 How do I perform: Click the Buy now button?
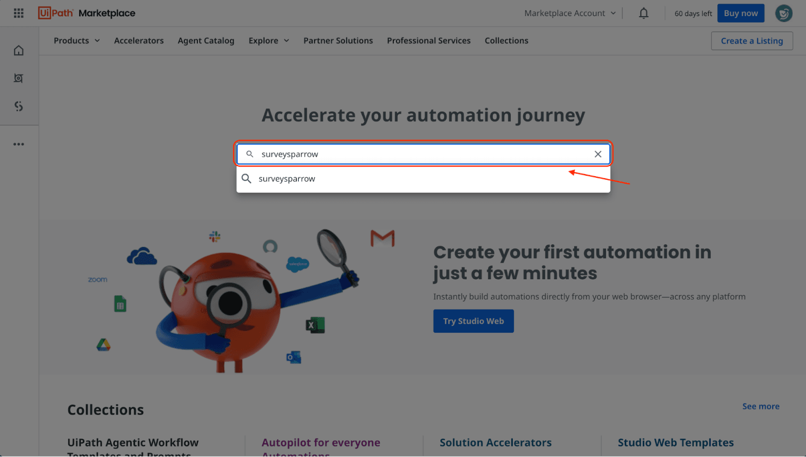tap(741, 13)
